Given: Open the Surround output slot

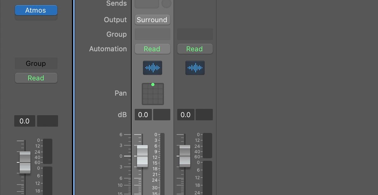Looking at the screenshot, I should pos(153,20).
